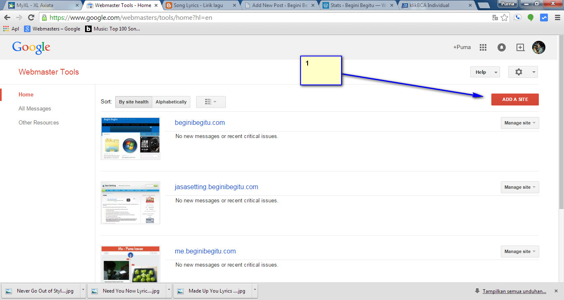This screenshot has width=564, height=300.
Task: Open the beginibegitu.com site link
Action: click(200, 123)
